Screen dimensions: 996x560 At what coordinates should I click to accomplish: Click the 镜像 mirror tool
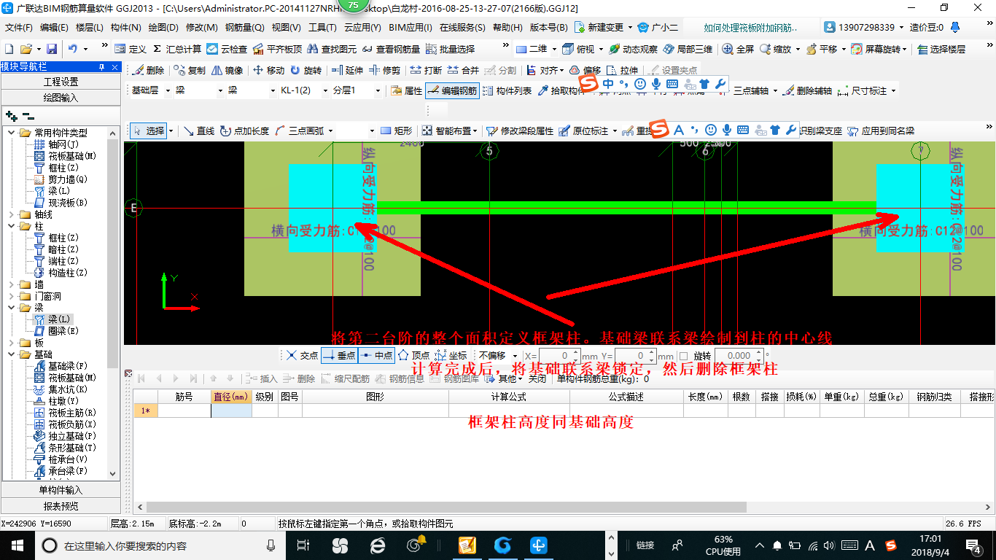point(227,71)
